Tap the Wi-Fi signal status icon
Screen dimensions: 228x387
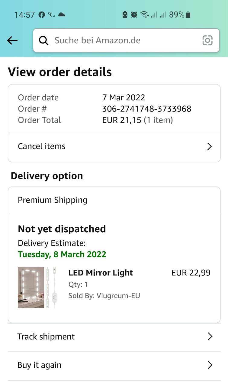click(145, 15)
